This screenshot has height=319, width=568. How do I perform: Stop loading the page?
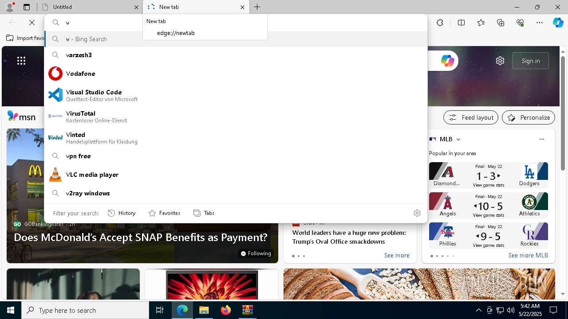tap(32, 23)
